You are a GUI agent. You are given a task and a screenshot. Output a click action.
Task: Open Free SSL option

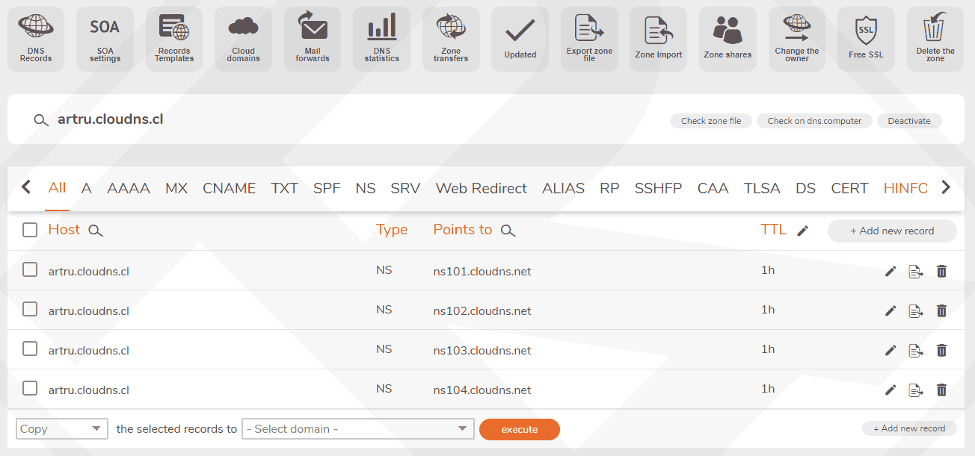866,39
